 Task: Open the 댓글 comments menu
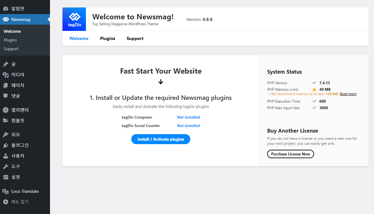pyautogui.click(x=25, y=96)
